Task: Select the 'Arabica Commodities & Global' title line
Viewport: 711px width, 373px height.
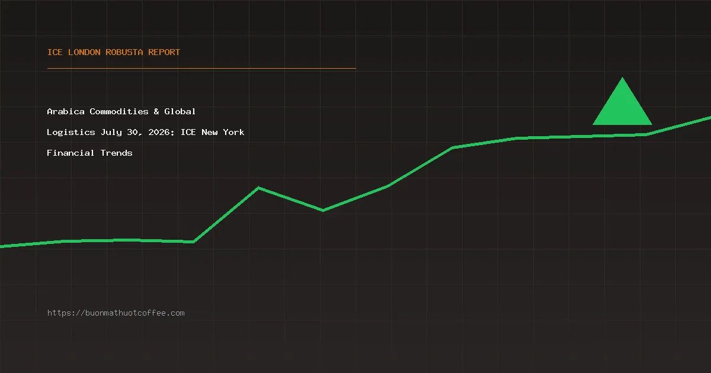Action: coord(121,111)
